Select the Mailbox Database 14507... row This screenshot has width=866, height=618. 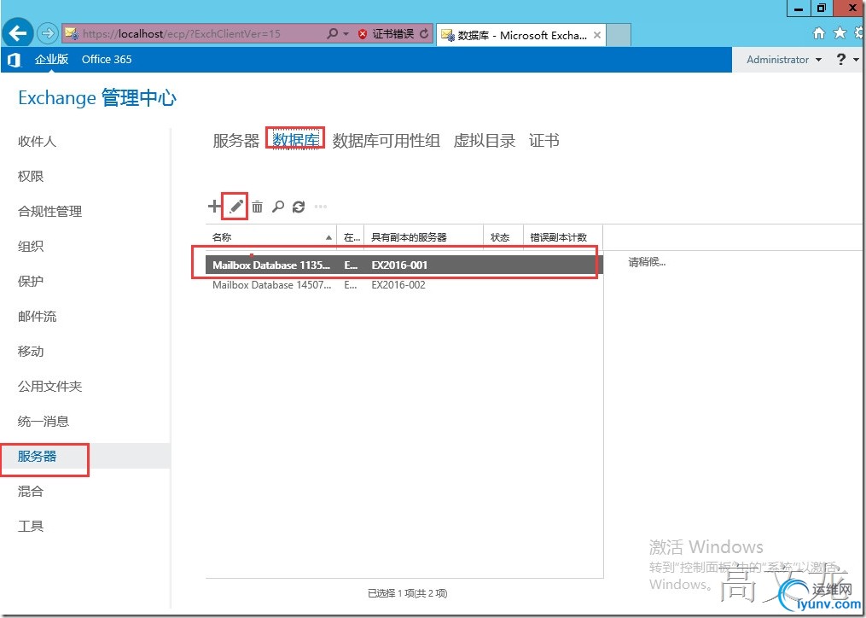point(404,285)
